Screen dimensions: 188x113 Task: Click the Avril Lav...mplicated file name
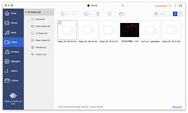(150, 41)
